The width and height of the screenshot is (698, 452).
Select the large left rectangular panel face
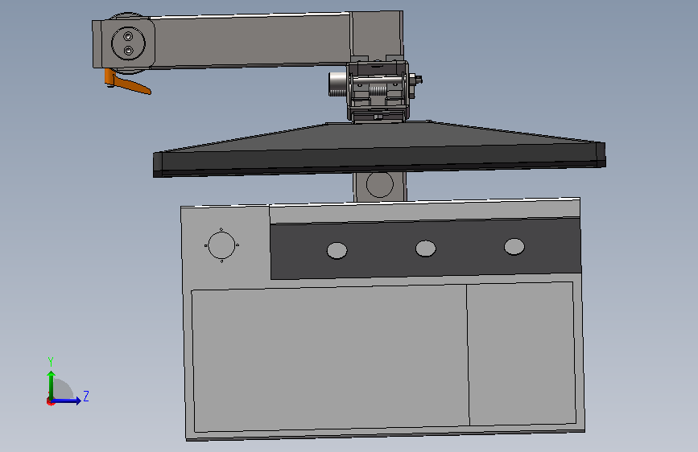click(x=330, y=359)
